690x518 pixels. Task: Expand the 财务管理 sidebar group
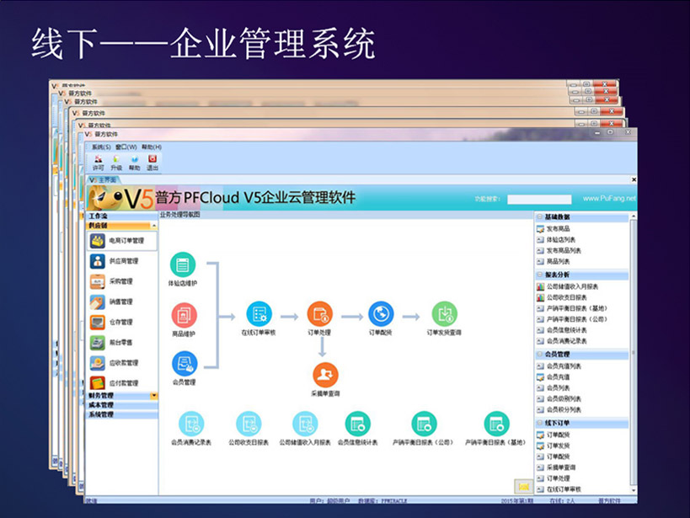click(121, 395)
